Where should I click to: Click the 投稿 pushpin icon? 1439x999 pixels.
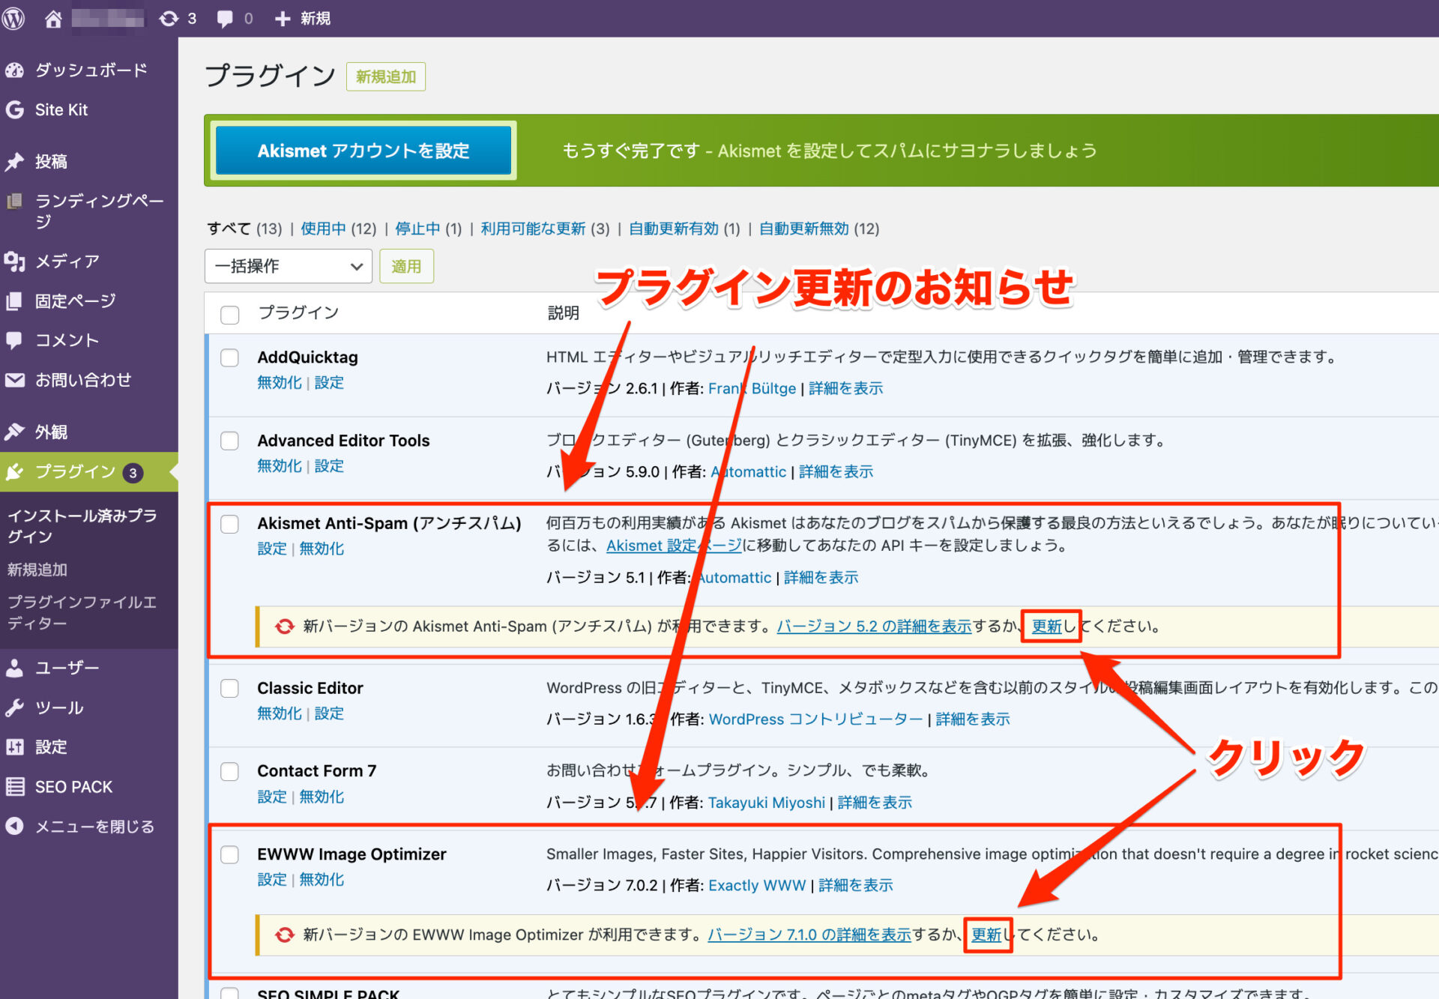coord(14,161)
